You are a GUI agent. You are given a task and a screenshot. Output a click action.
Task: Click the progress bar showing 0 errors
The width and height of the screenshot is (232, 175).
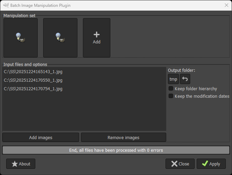116,150
